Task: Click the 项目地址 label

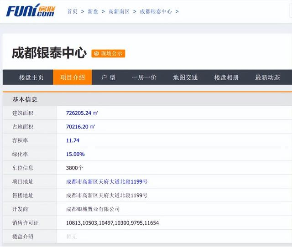Action: (x=23, y=181)
